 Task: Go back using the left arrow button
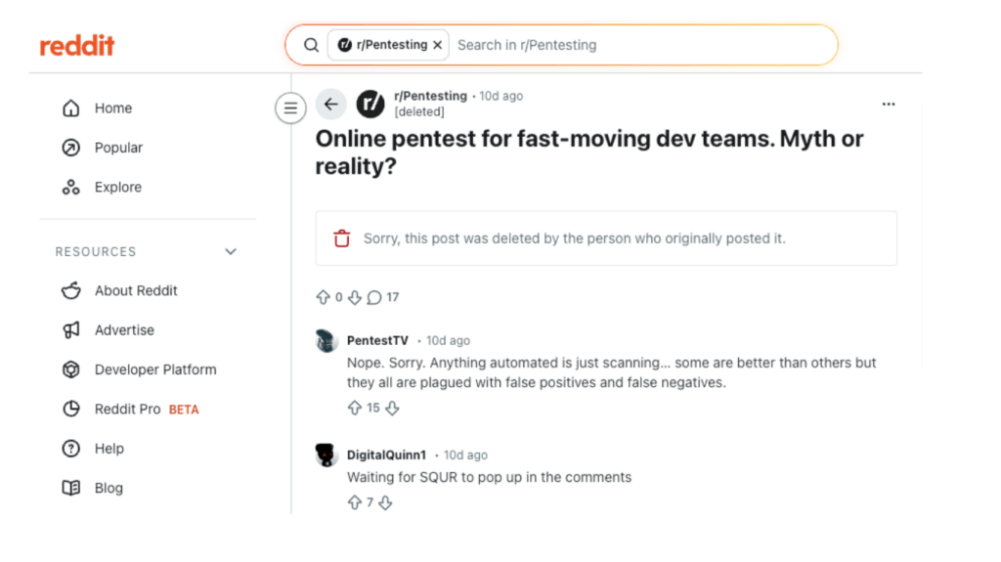[x=330, y=105]
